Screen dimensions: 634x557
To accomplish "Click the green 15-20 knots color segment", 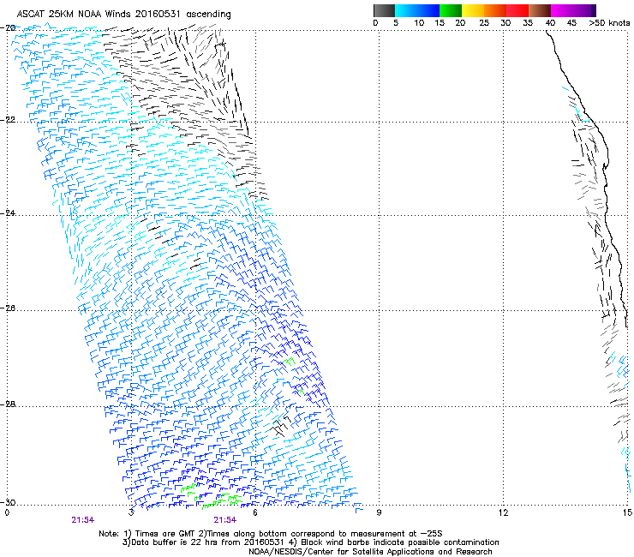I will coord(451,10).
